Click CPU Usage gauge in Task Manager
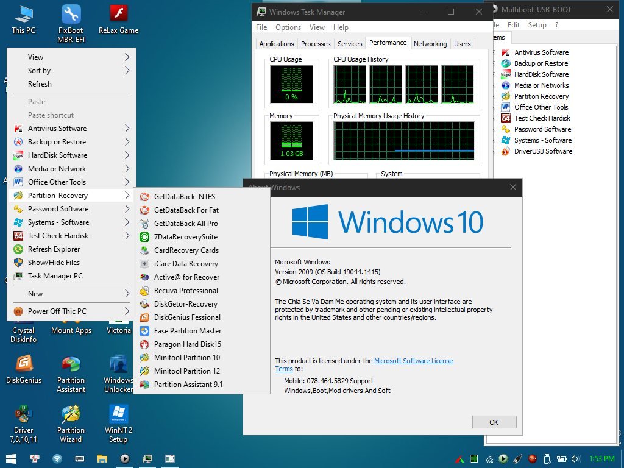 (x=291, y=84)
